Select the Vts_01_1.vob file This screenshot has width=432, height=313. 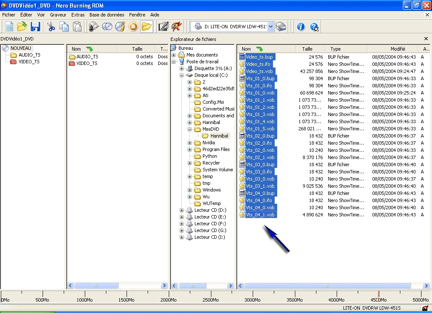pyautogui.click(x=260, y=100)
